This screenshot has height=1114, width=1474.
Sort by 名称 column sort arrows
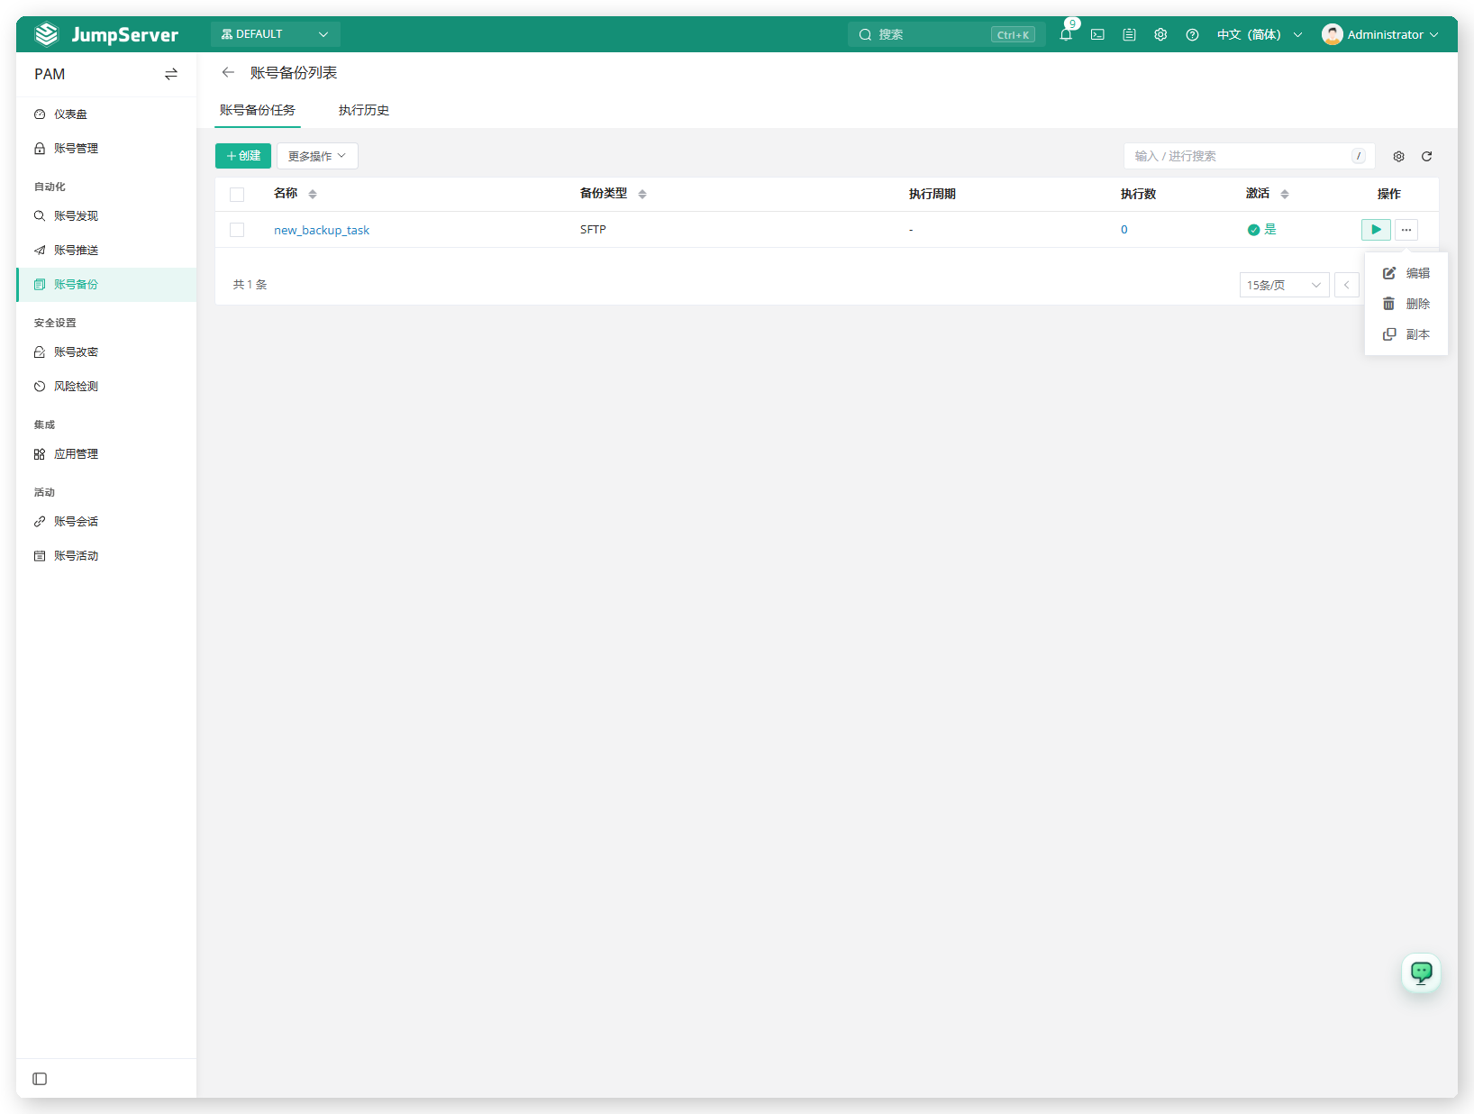click(x=313, y=194)
